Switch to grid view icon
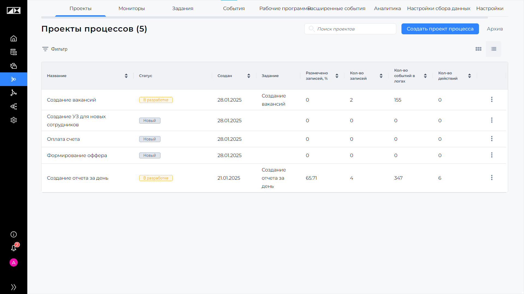The image size is (524, 294). (478, 49)
